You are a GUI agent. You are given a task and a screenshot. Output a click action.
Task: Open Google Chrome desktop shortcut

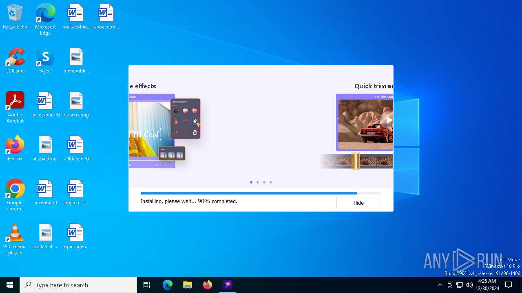15,195
